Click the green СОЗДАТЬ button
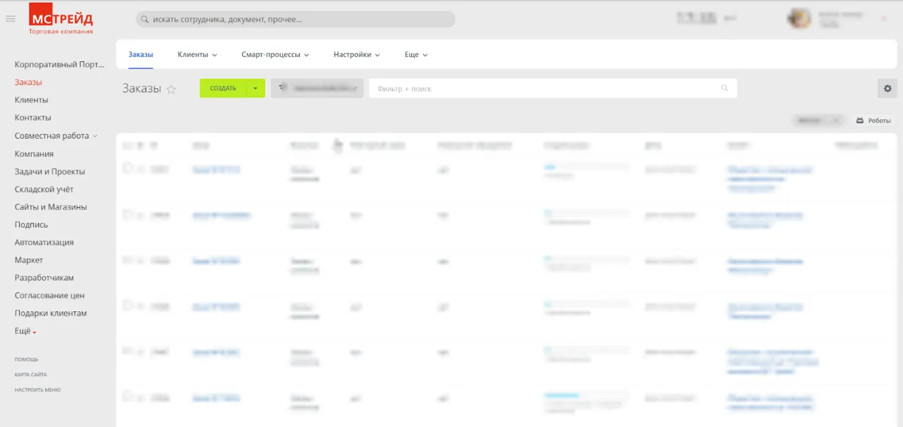The height and width of the screenshot is (427, 903). [223, 88]
